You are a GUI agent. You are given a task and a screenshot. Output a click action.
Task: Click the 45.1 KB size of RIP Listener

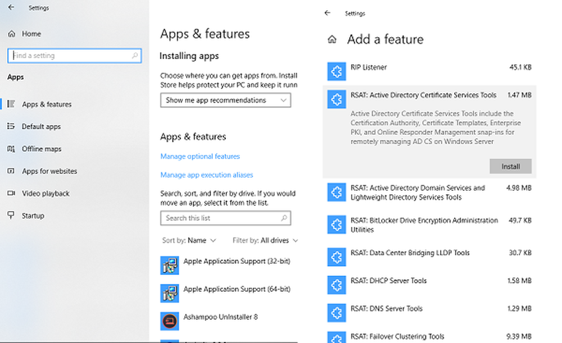click(520, 67)
